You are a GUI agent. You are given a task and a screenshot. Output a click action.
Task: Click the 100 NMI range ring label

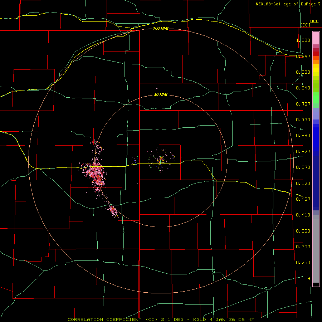click(161, 28)
